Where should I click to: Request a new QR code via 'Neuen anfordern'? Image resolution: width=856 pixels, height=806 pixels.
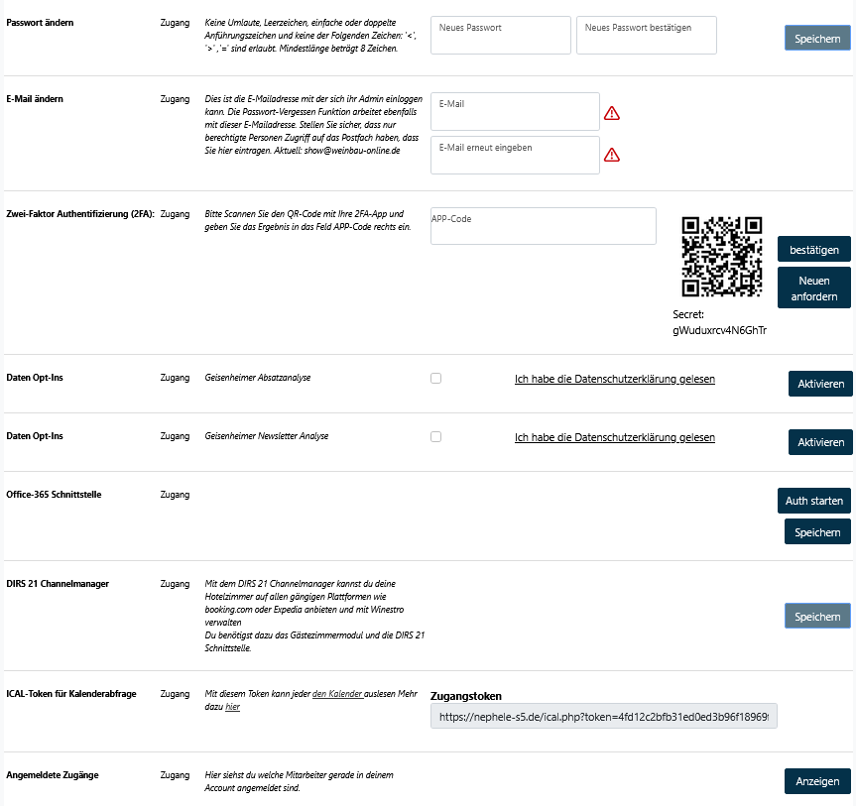click(813, 288)
